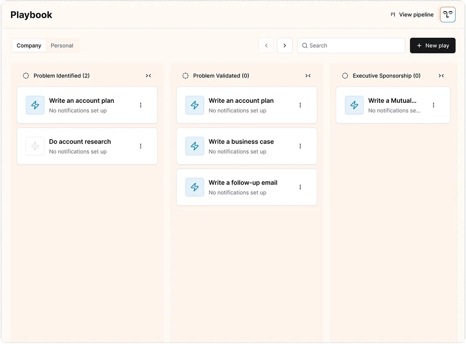The width and height of the screenshot is (466, 344).
Task: Click the grayed lightning icon on Do account research
Action: (x=35, y=146)
